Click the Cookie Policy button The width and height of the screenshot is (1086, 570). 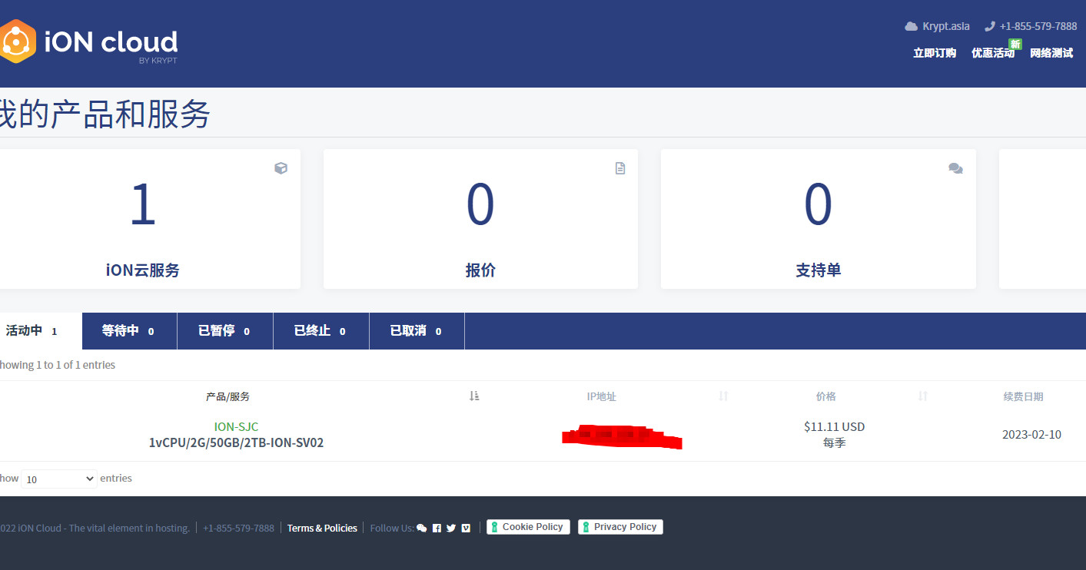tap(528, 527)
